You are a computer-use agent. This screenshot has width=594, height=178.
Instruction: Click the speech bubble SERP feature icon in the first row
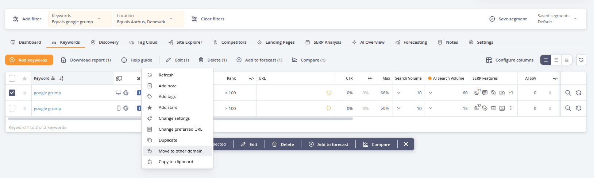click(x=485, y=93)
